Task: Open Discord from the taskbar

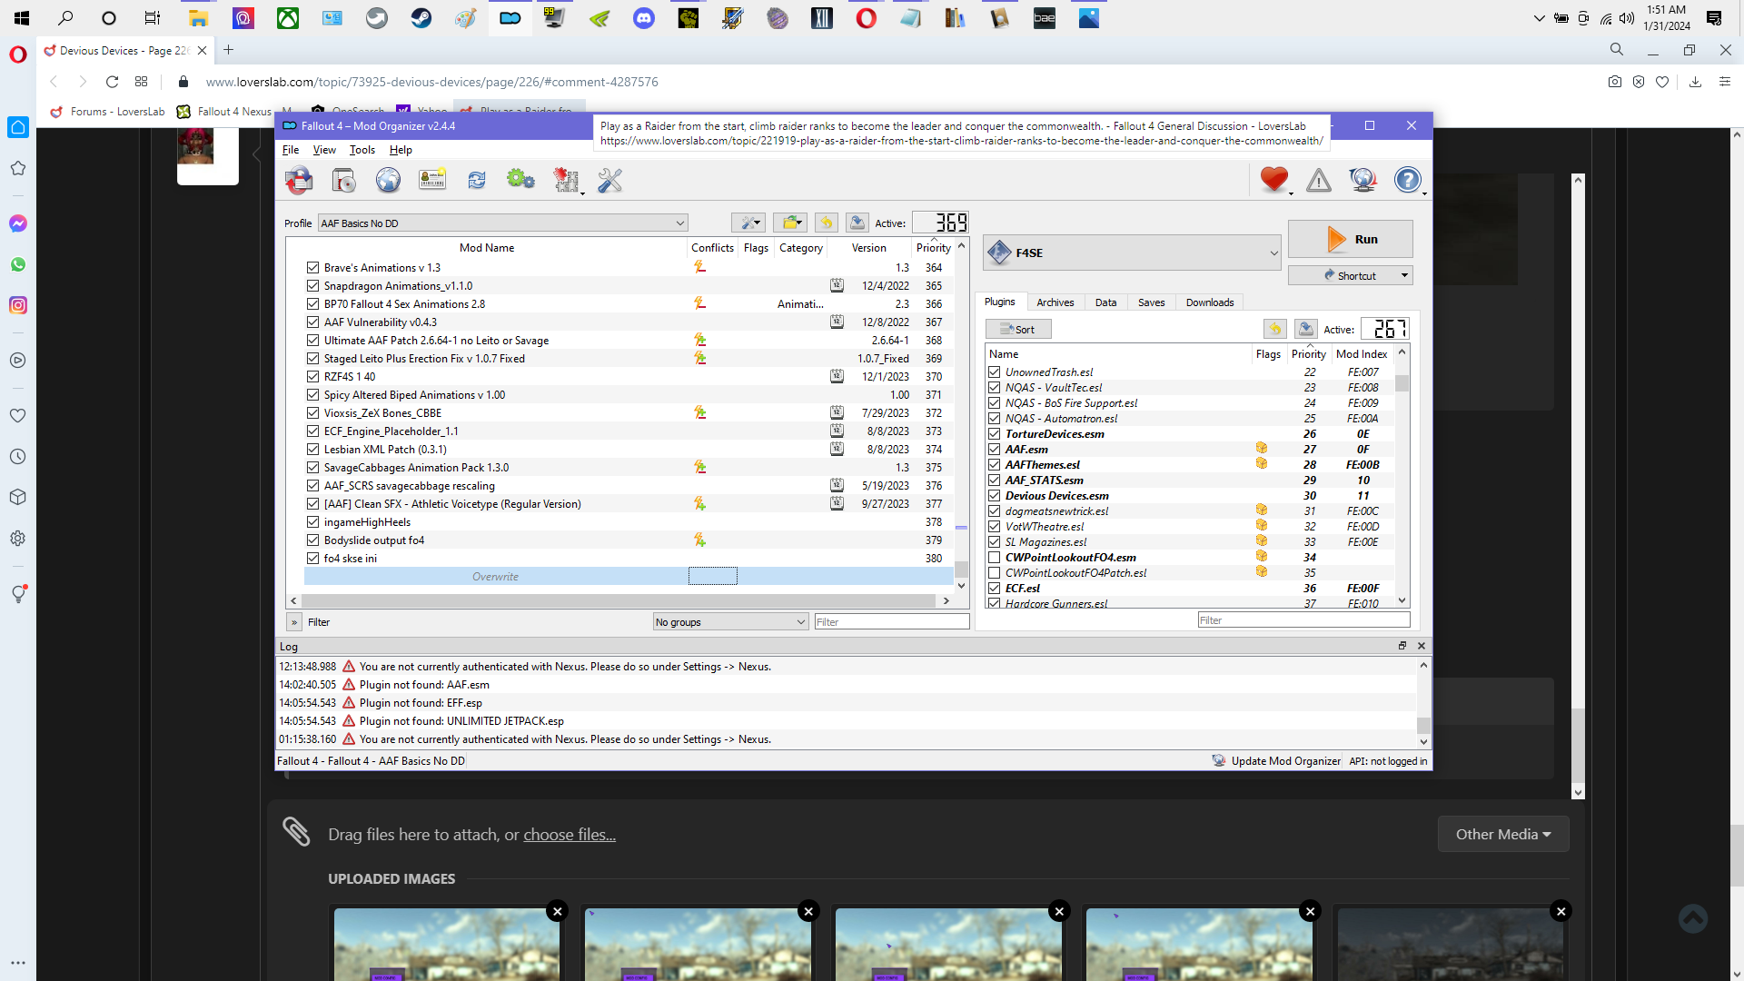Action: point(644,17)
